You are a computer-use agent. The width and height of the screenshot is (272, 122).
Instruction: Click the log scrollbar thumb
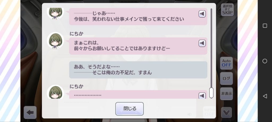click(211, 93)
